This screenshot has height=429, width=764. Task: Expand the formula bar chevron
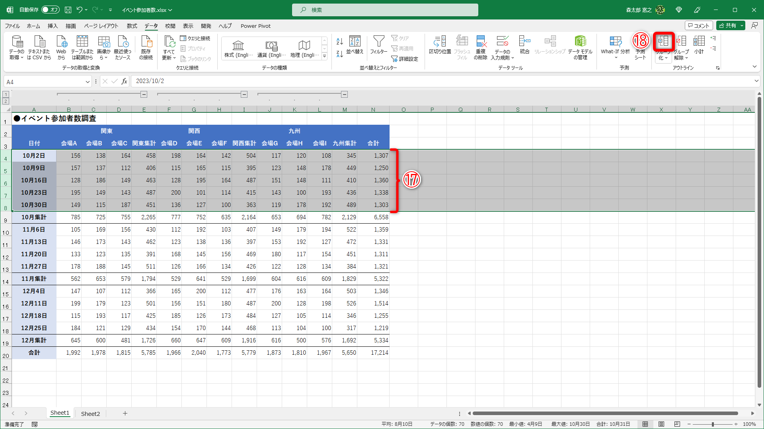[756, 81]
